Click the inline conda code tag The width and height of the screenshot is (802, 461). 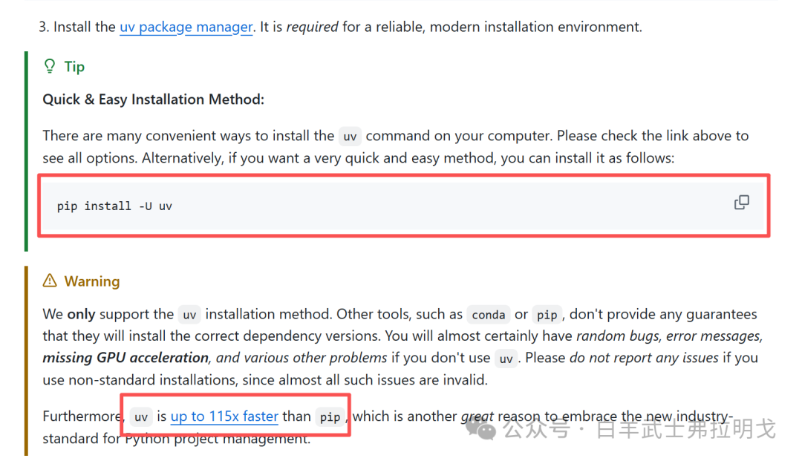(488, 315)
